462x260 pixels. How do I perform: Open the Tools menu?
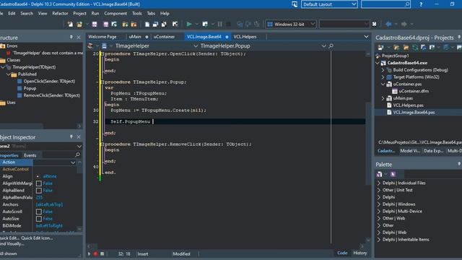click(136, 14)
